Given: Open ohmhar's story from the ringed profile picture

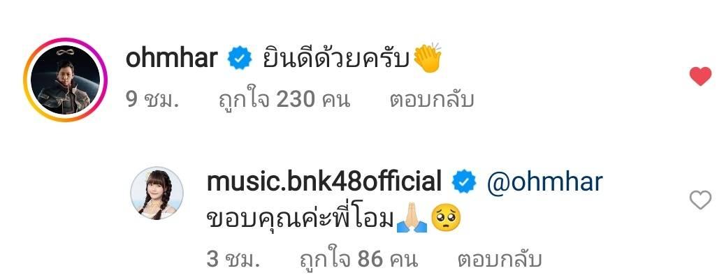Looking at the screenshot, I should click(x=65, y=80).
